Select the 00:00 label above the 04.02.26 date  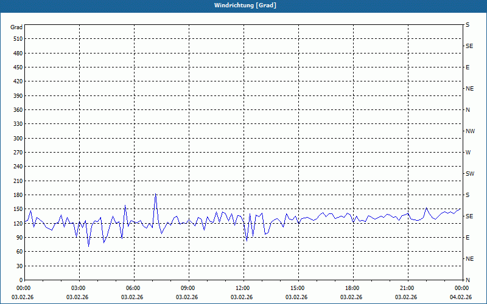pos(462,288)
